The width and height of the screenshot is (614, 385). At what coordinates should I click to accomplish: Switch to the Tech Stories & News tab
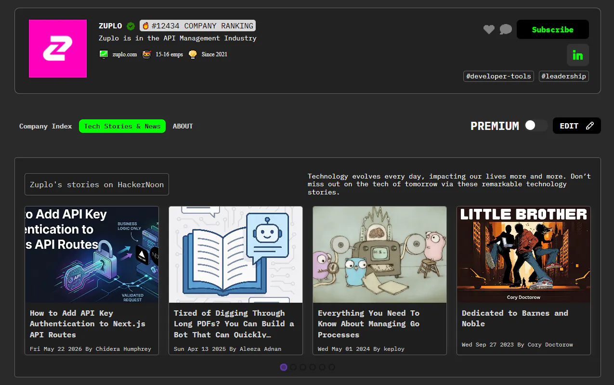(x=122, y=126)
